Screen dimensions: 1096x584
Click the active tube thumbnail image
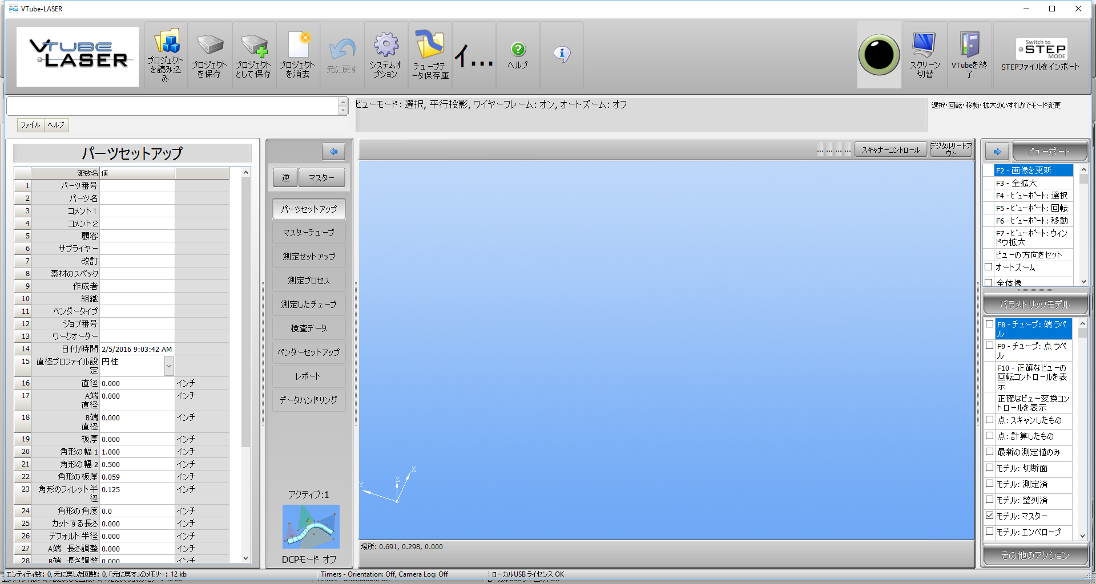(x=311, y=526)
